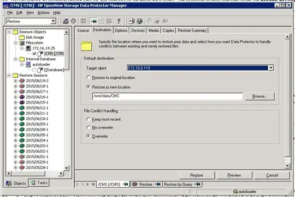Open the Copies tab
Image resolution: width=295 pixels, height=197 pixels.
click(x=168, y=30)
